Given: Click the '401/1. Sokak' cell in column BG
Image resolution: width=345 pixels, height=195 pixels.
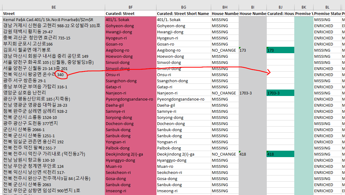Looking at the screenshot, I should 183,20.
